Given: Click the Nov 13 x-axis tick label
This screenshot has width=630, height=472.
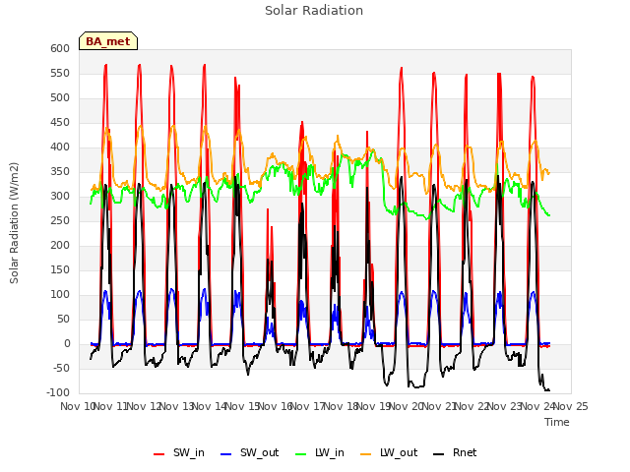Looking at the screenshot, I should pos(176,406).
